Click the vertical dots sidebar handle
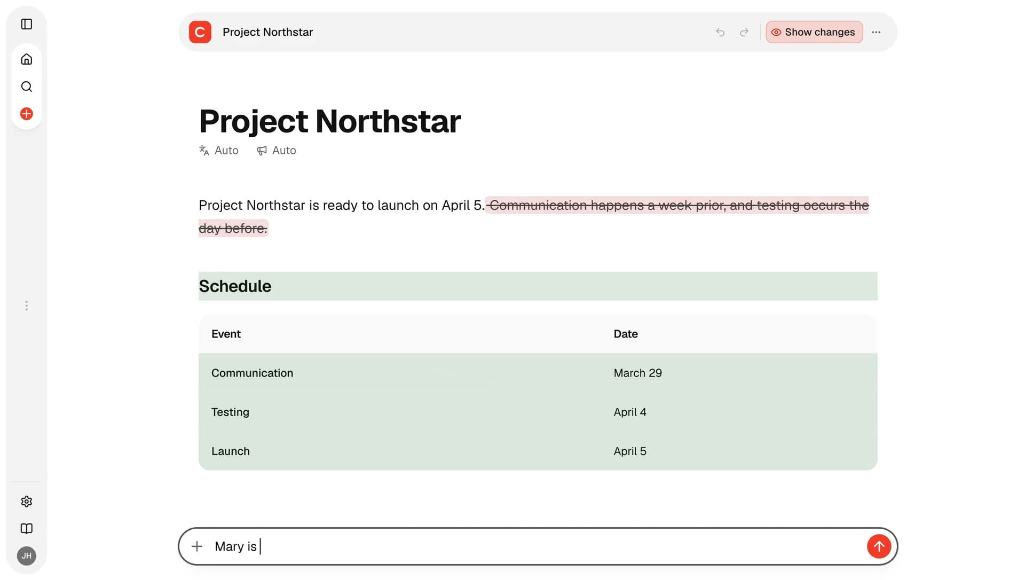The image size is (1025, 580). click(26, 305)
